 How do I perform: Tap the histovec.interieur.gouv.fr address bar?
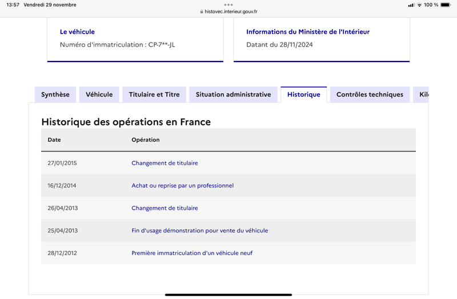coord(228,11)
